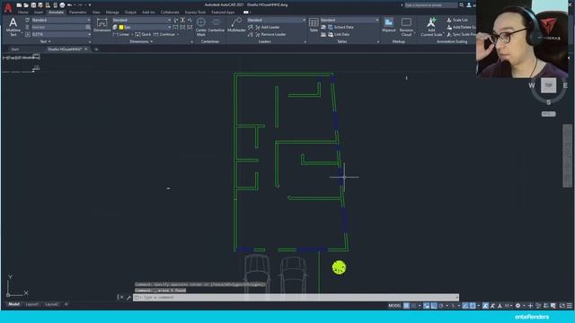Viewport: 575px width, 323px height.
Task: Click the user sign-in icon
Action: (x=469, y=5)
